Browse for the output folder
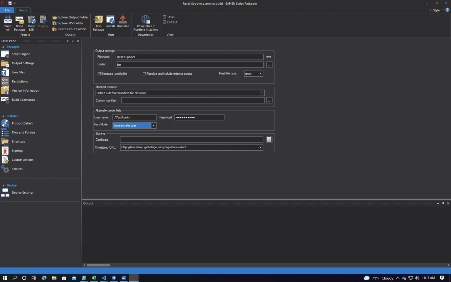Viewport: 451px width, 282px height. (x=269, y=65)
